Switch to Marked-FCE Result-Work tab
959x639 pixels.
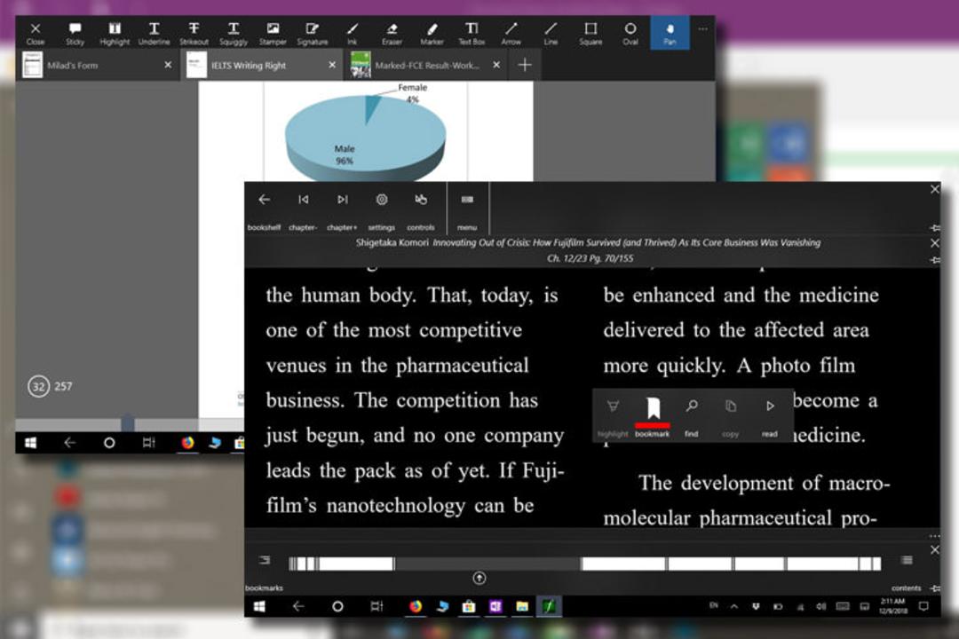click(x=427, y=65)
